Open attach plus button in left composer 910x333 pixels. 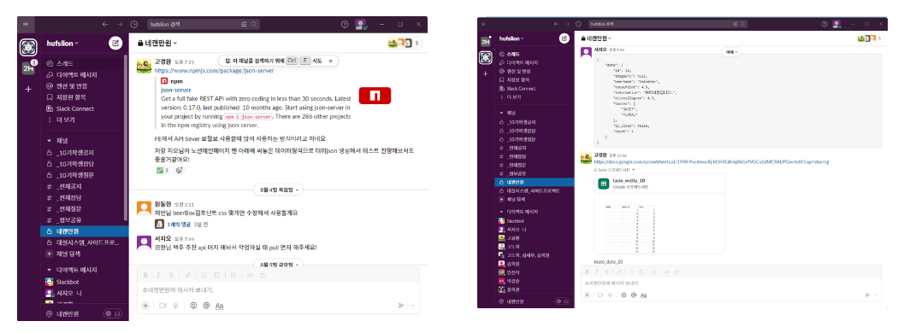click(x=145, y=305)
